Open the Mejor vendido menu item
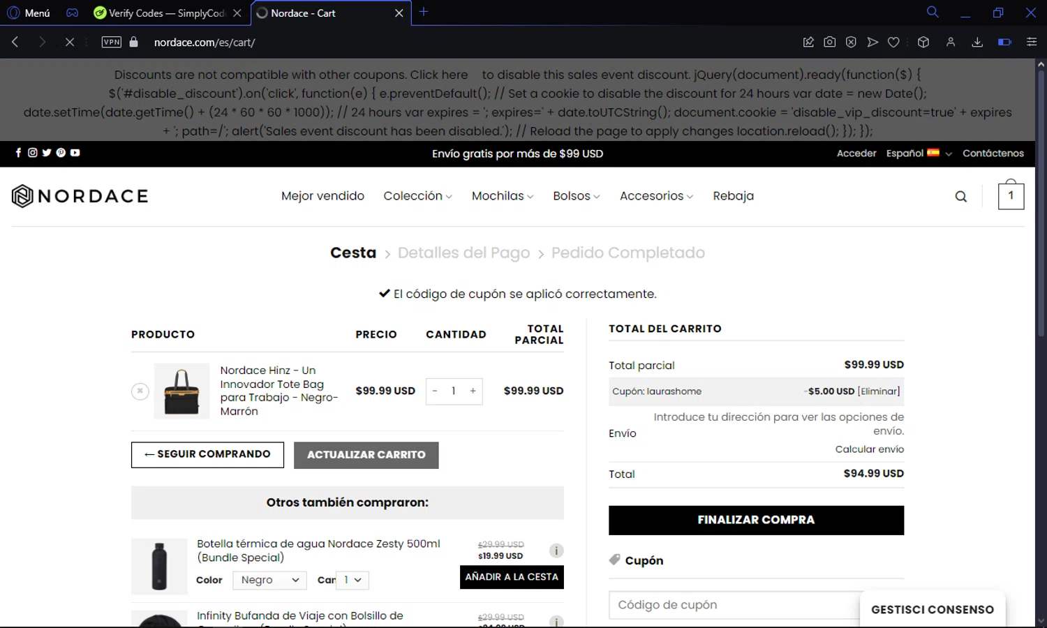This screenshot has width=1047, height=628. click(322, 196)
